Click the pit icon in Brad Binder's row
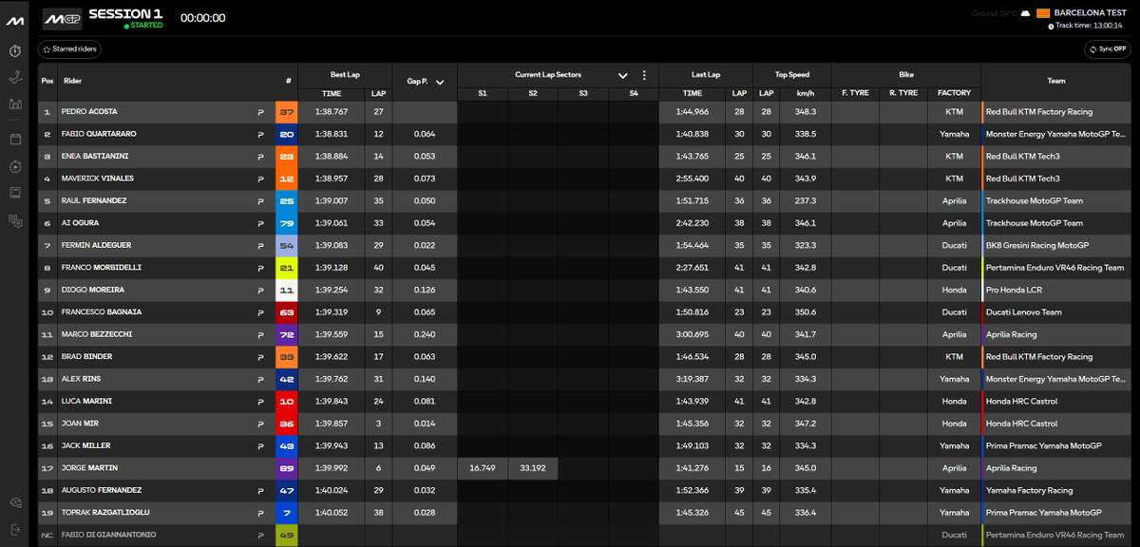 pyautogui.click(x=260, y=357)
